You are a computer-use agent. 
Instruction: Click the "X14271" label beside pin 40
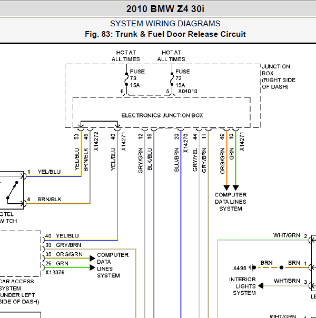(x=123, y=141)
